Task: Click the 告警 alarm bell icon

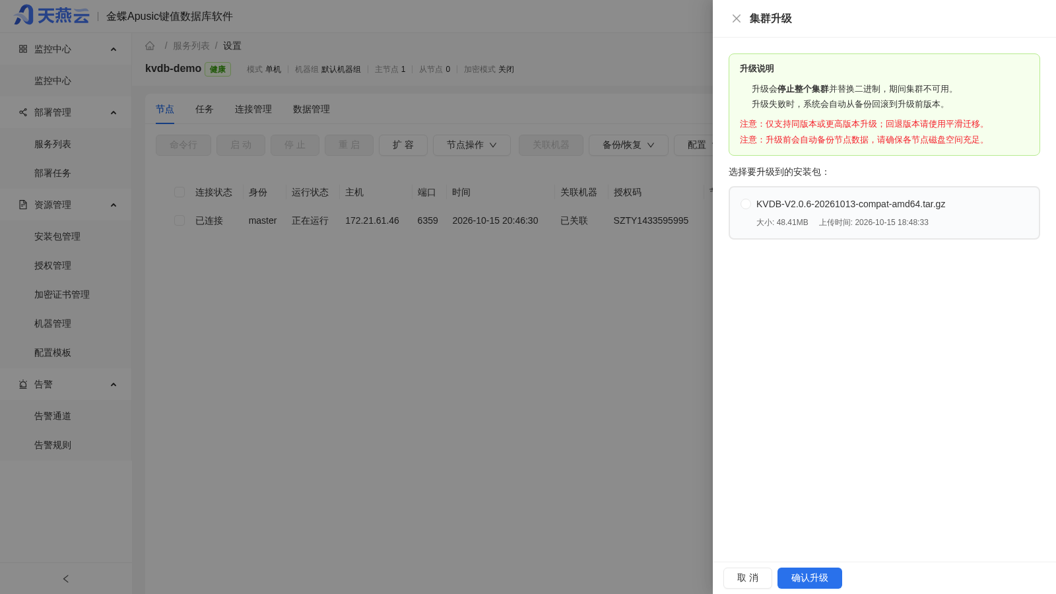Action: click(23, 384)
